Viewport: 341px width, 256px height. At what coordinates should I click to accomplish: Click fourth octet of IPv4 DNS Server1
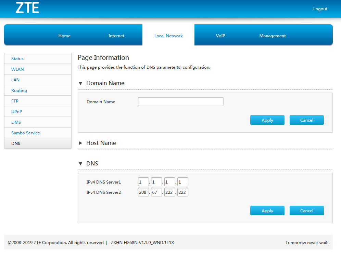tap(183, 182)
